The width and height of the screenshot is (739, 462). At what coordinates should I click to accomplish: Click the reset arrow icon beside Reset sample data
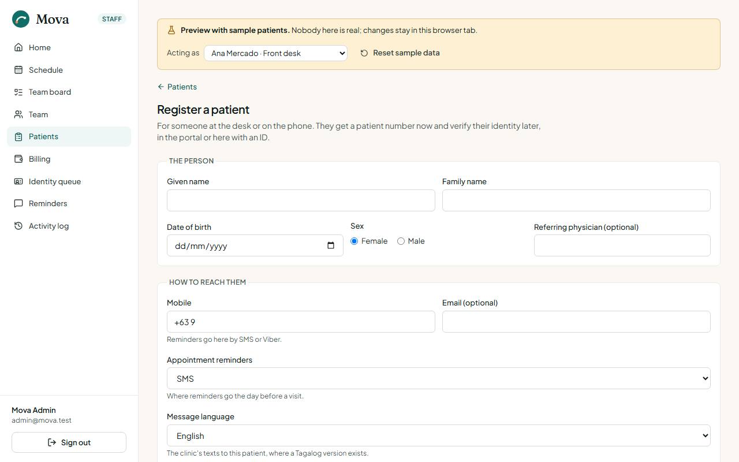coord(364,53)
